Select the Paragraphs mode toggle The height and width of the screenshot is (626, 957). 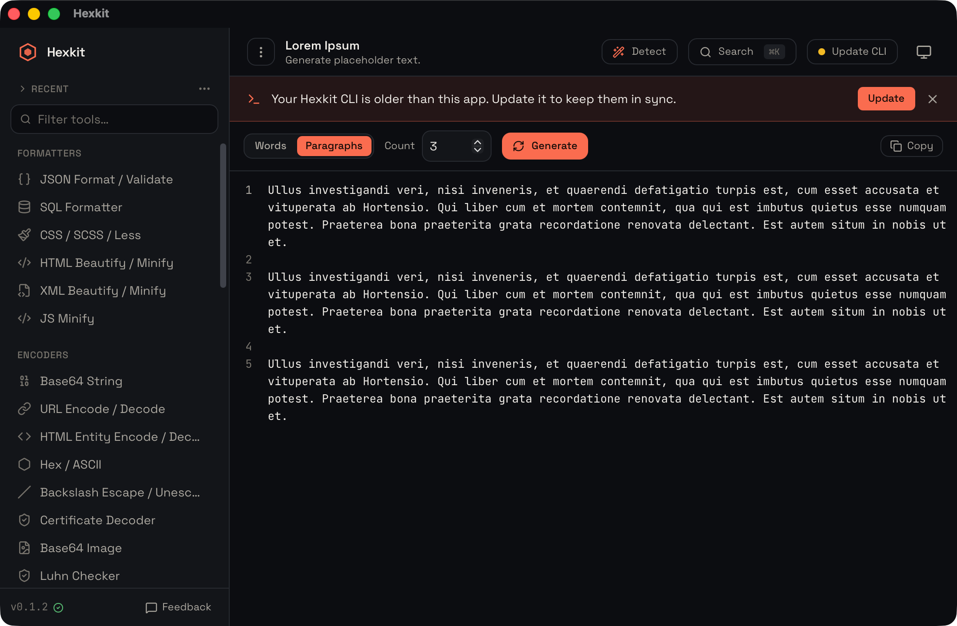click(x=334, y=146)
